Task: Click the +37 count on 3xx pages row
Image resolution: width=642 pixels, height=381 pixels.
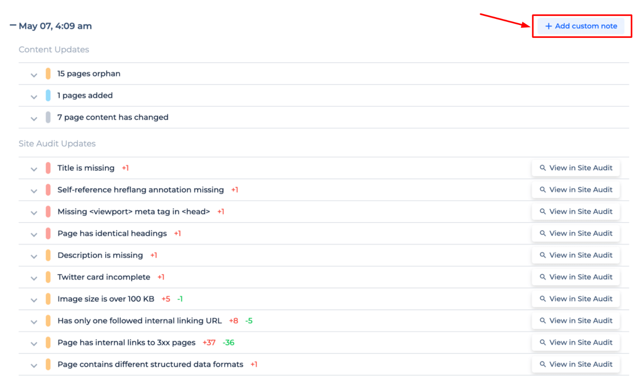Action: click(x=209, y=342)
